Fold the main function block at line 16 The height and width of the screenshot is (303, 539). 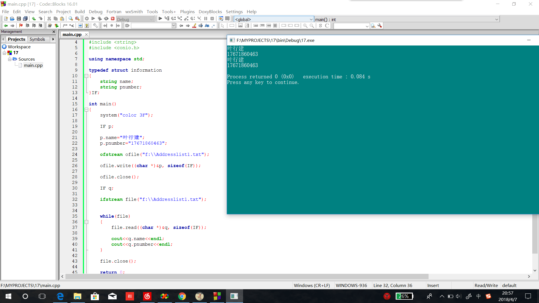point(87,110)
